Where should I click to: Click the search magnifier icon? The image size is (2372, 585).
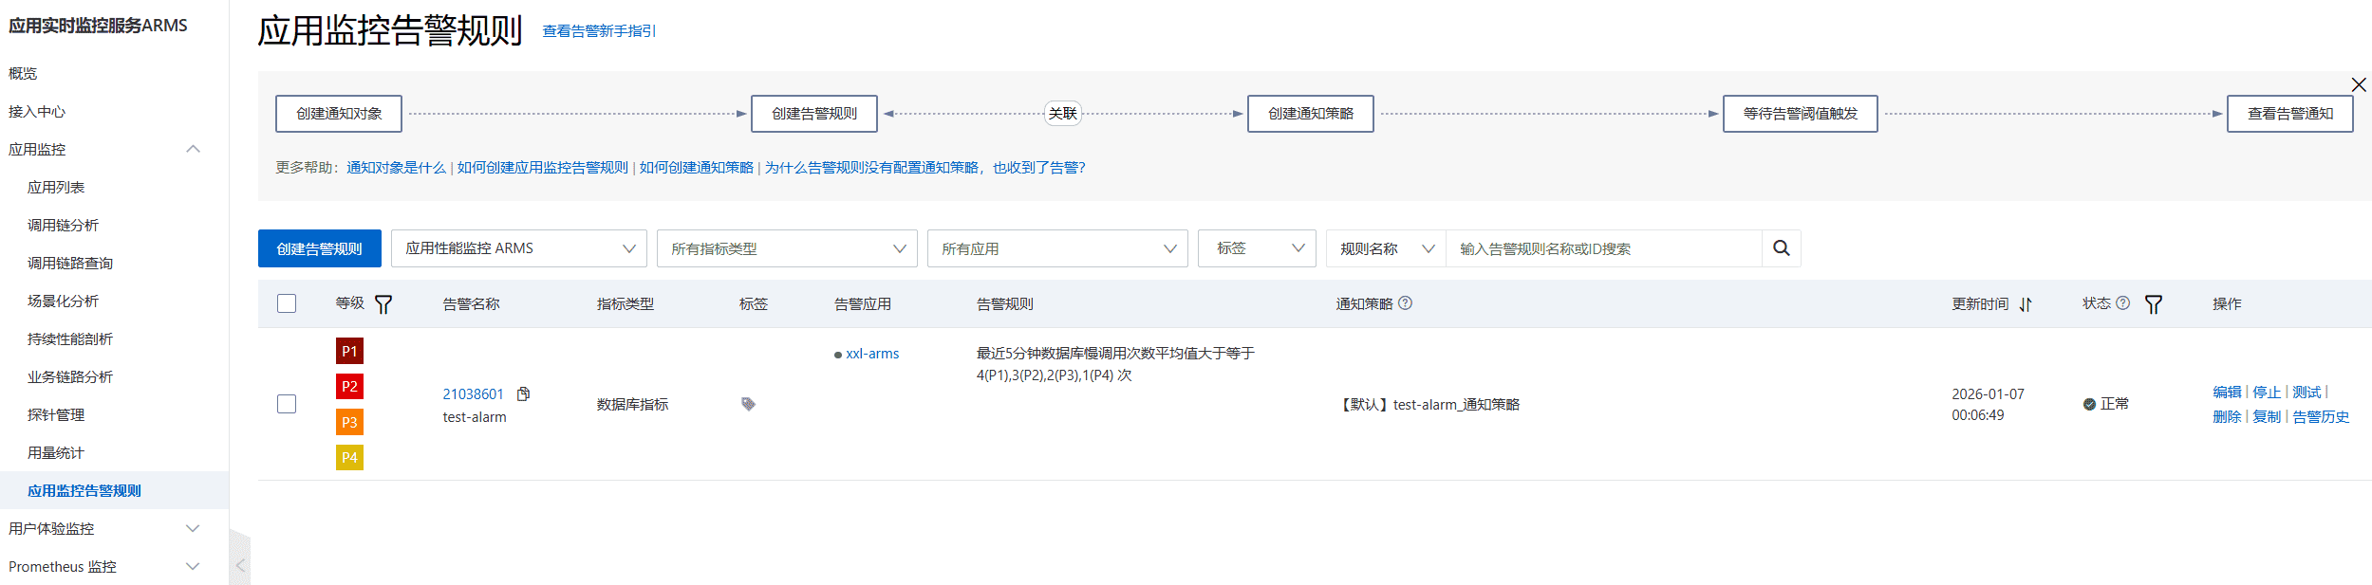coord(1781,248)
